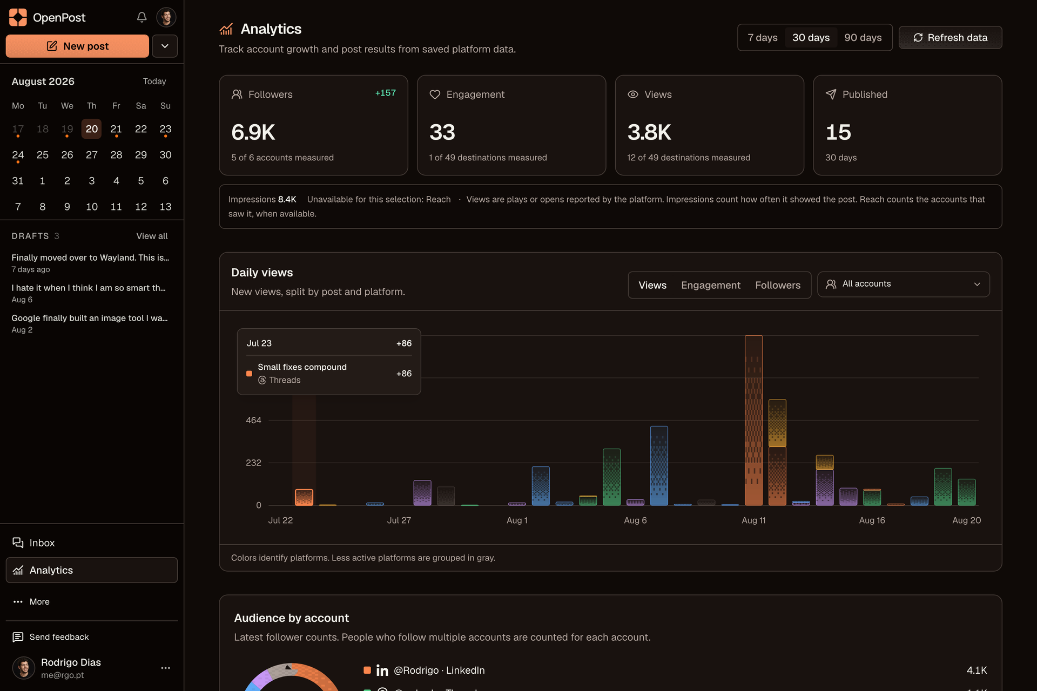Switch the chart to the Views tab
The height and width of the screenshot is (691, 1037).
click(652, 285)
